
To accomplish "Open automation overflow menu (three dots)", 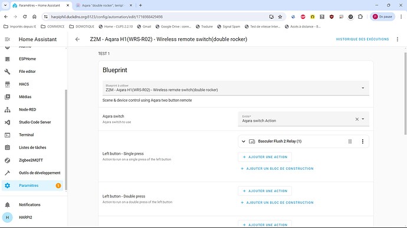I will [398, 39].
